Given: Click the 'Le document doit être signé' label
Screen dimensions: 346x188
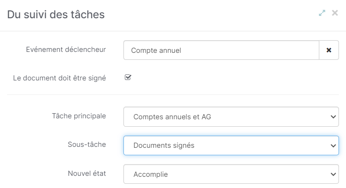Looking at the screenshot, I should [x=59, y=78].
